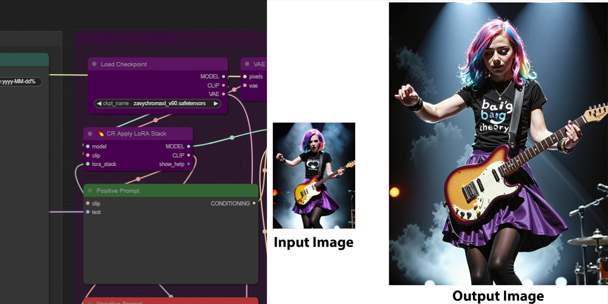Select the Load Checkpoint node title
This screenshot has height=304, width=608.
(x=123, y=64)
